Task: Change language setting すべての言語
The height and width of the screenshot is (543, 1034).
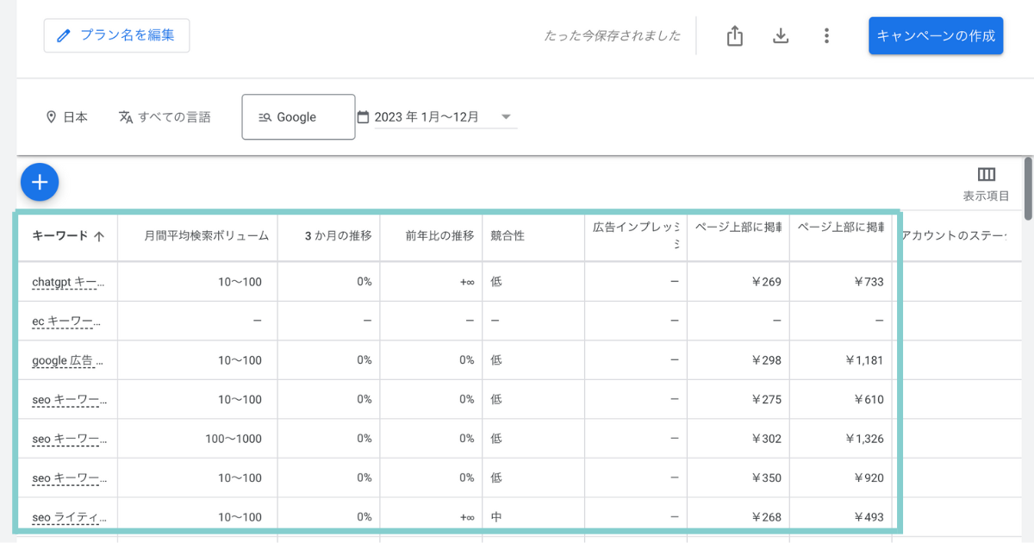Action: (165, 116)
